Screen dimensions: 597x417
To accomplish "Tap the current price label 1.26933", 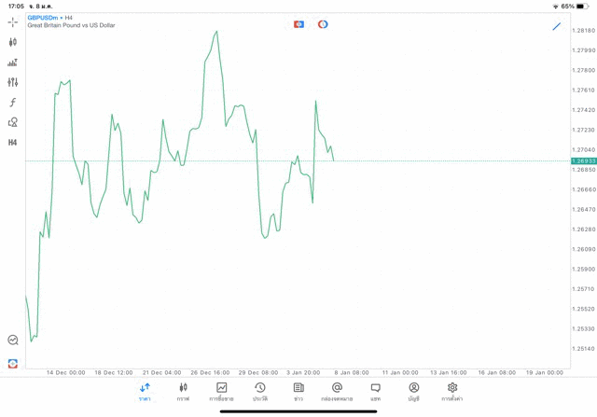I will coord(584,160).
